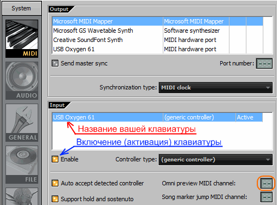Select Creative SoundFont Synth output

click(x=157, y=40)
